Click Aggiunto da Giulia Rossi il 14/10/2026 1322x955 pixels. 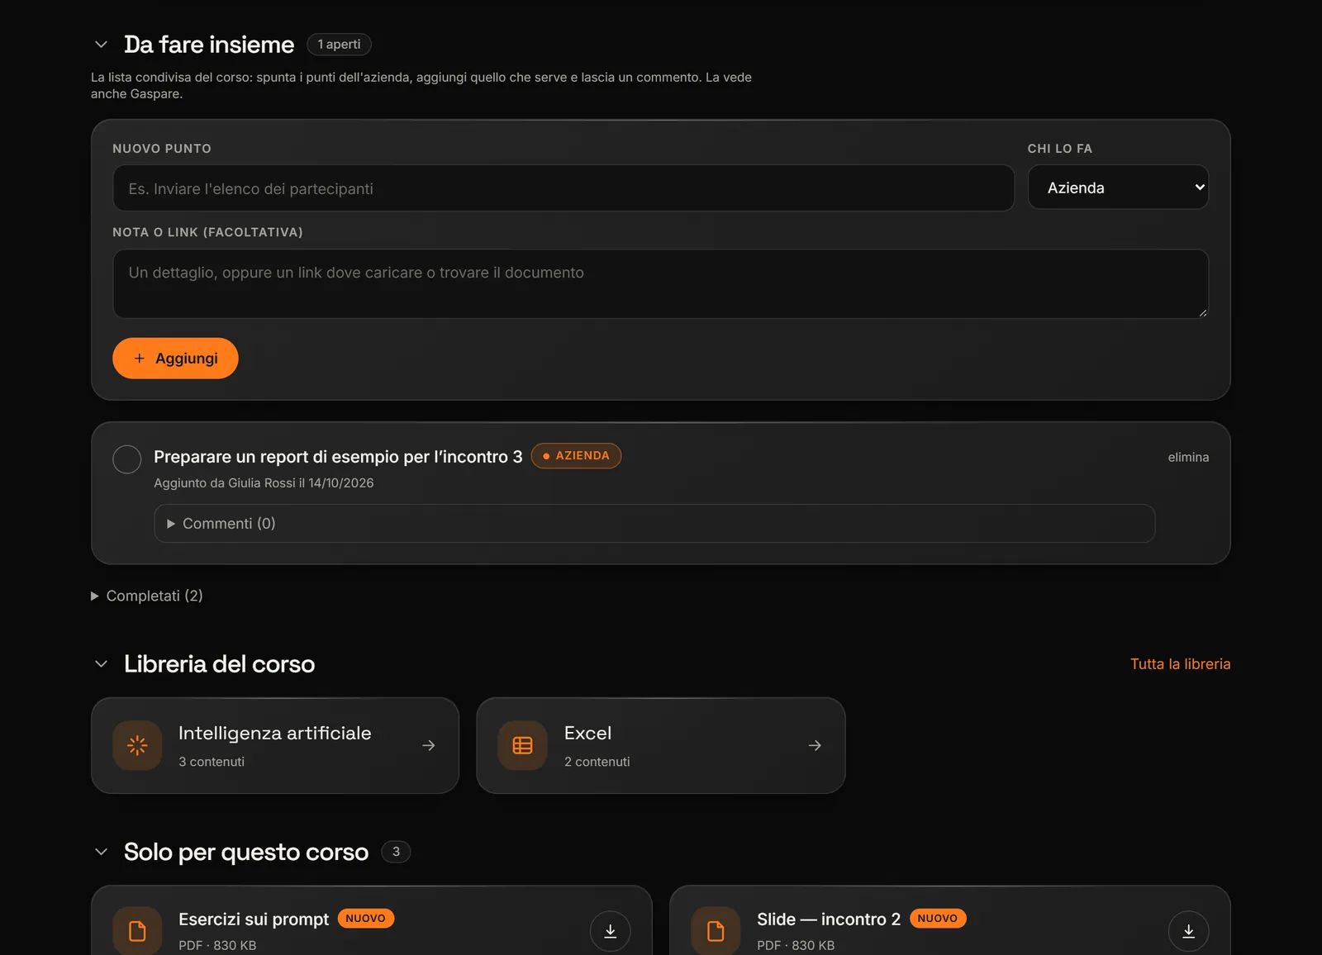pyautogui.click(x=264, y=483)
